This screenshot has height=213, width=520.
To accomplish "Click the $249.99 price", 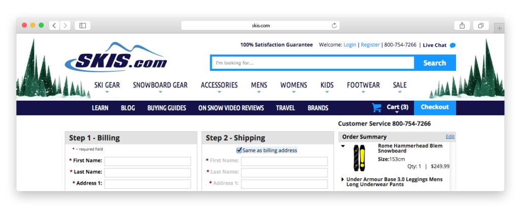I will (440, 166).
